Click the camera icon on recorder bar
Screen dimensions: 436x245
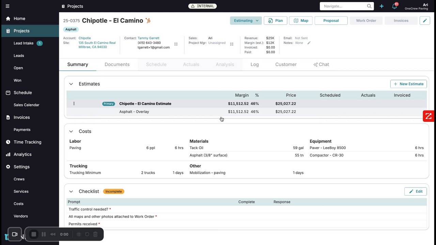click(15, 234)
